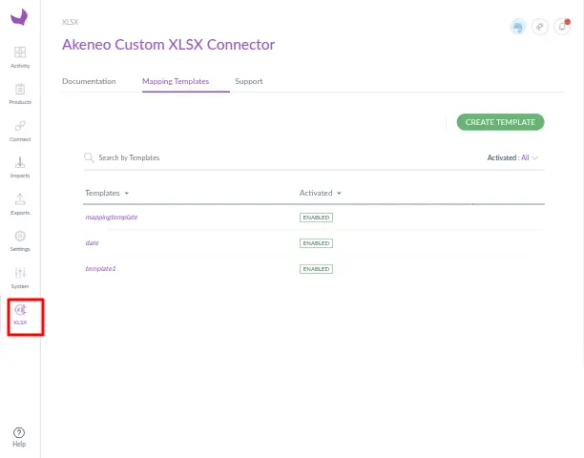Go to the Products section
The image size is (584, 458).
pyautogui.click(x=20, y=94)
